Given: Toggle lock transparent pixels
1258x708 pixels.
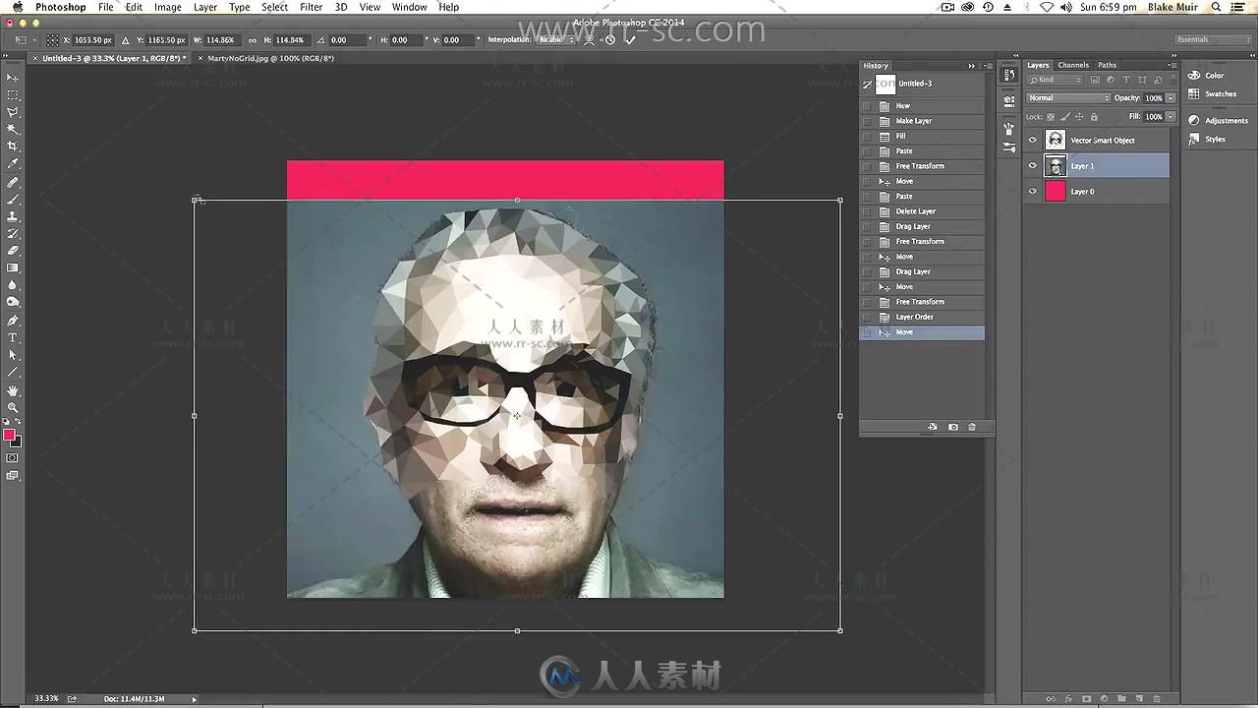Looking at the screenshot, I should coord(1051,116).
